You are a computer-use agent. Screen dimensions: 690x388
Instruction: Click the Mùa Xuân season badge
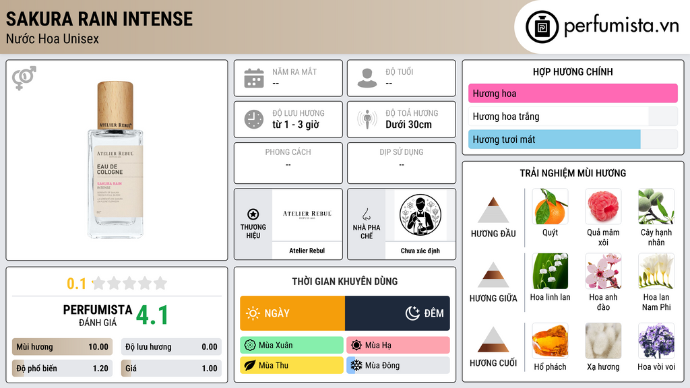292,346
